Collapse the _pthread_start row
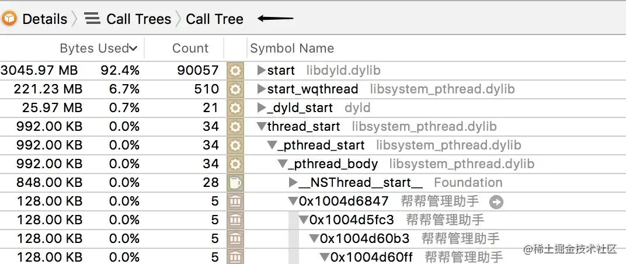 click(x=272, y=145)
